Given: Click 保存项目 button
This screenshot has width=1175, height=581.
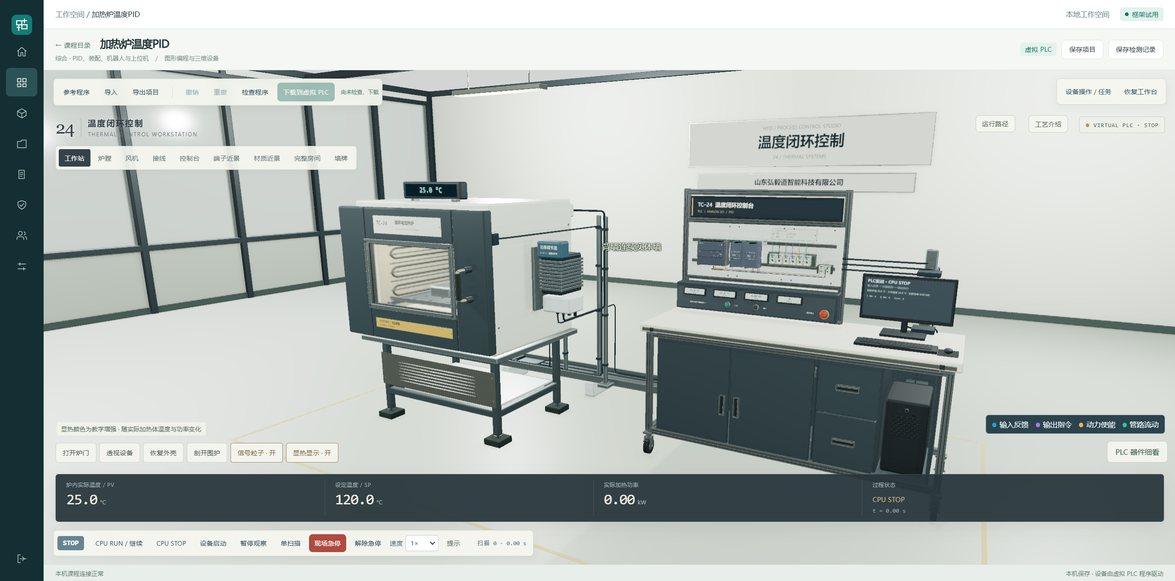Looking at the screenshot, I should pos(1082,50).
